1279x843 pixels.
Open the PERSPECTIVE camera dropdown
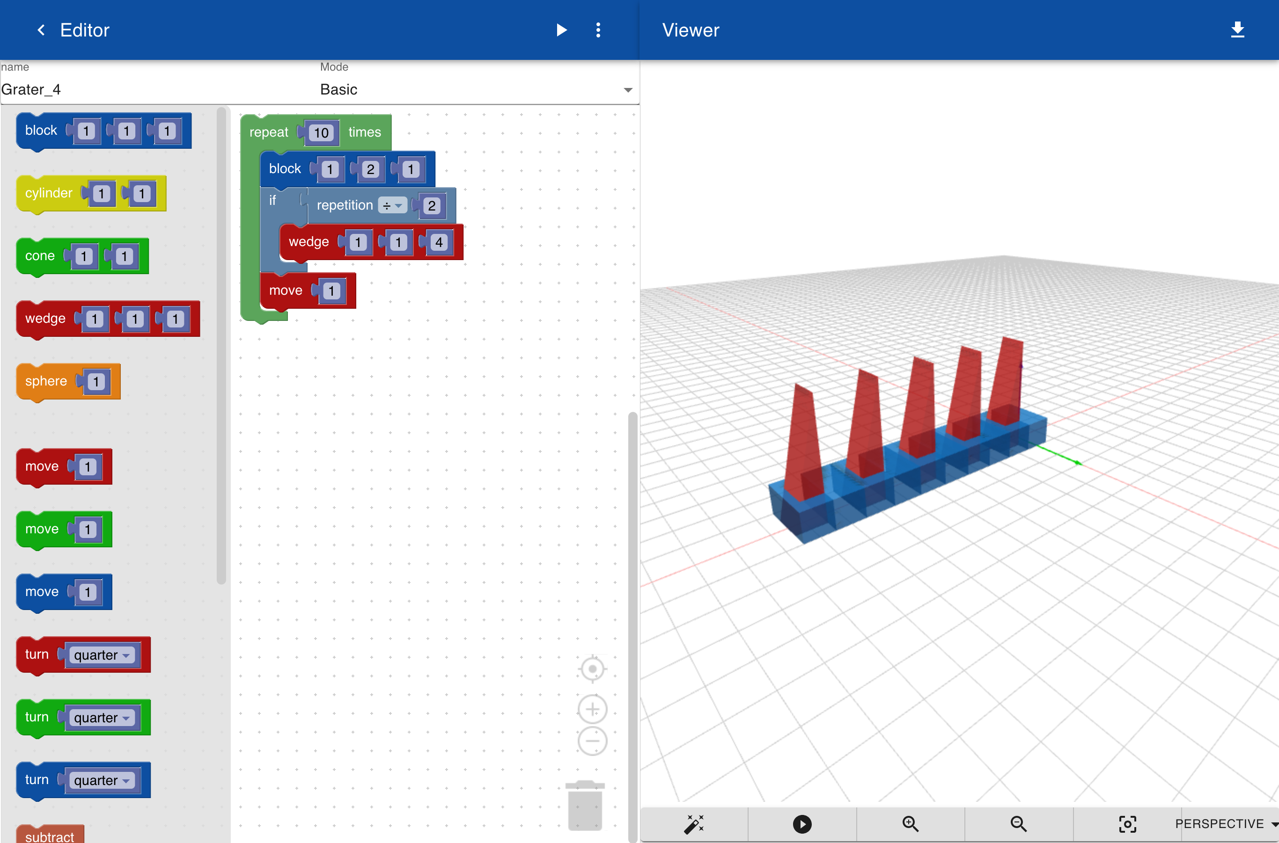pyautogui.click(x=1226, y=824)
